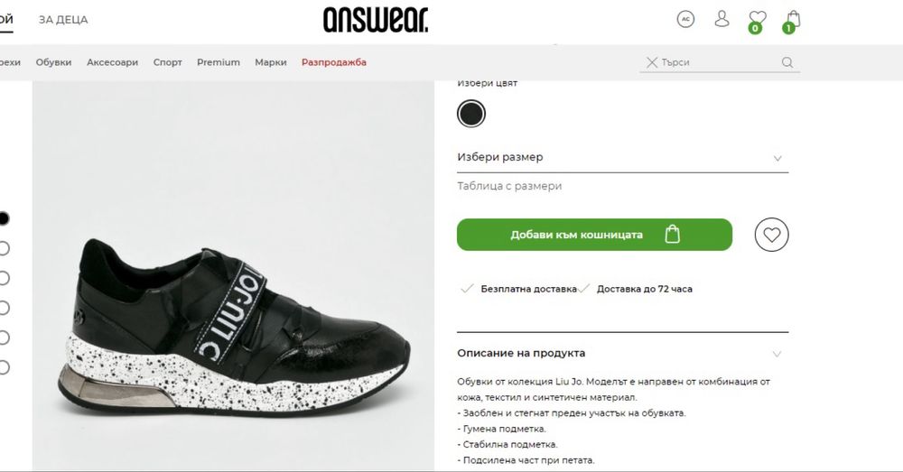Choose the black color swatch
The image size is (903, 472).
[x=471, y=114]
